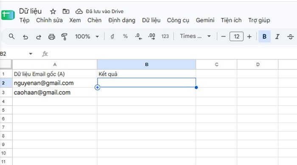The image size is (297, 165).
Task: Click cell Dữ liệu Email gốc (A)
Action: click(x=55, y=74)
